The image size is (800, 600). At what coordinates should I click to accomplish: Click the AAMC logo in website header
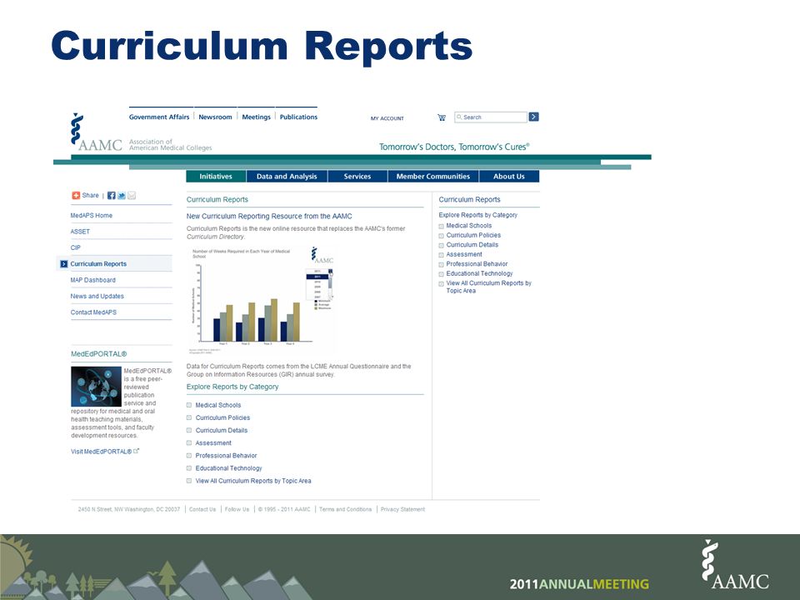point(97,132)
